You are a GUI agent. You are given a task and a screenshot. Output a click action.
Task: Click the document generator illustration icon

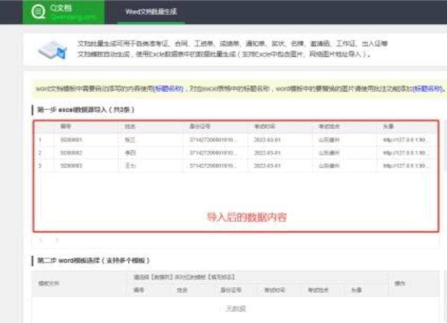52,50
